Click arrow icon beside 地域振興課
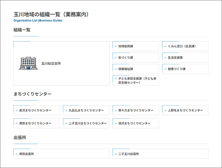Screen dimensions: 222x168 point(116,46)
